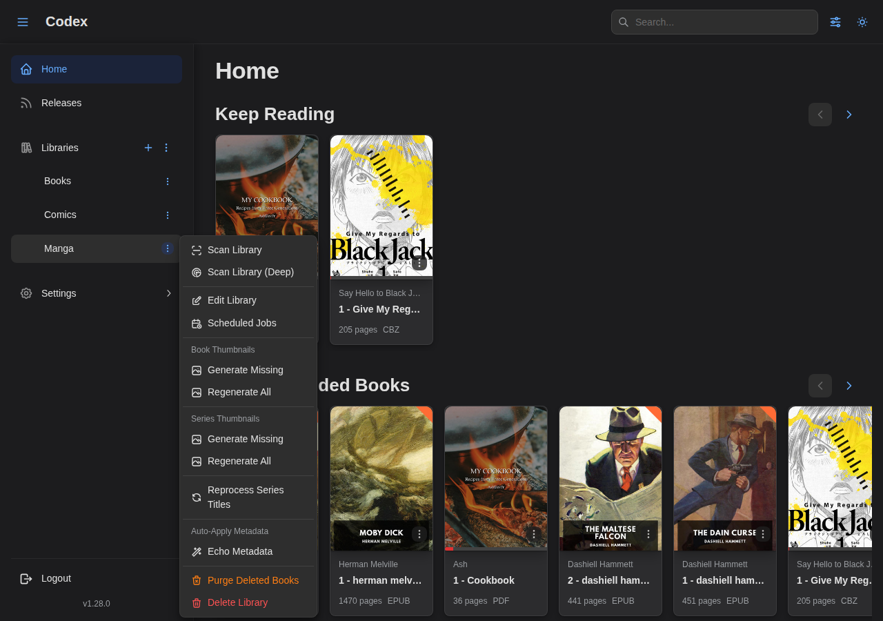Open '1 - Give My Reg…' title in Keep Reading

[379, 309]
